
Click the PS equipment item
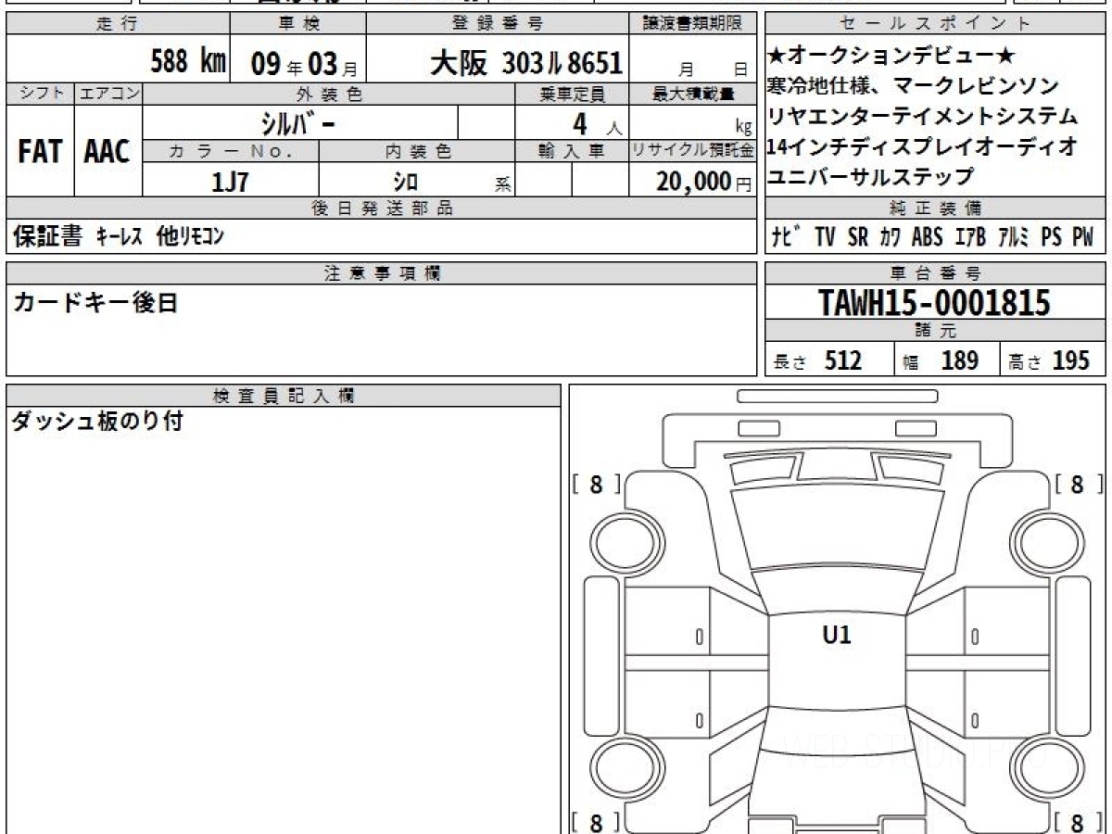[1052, 238]
